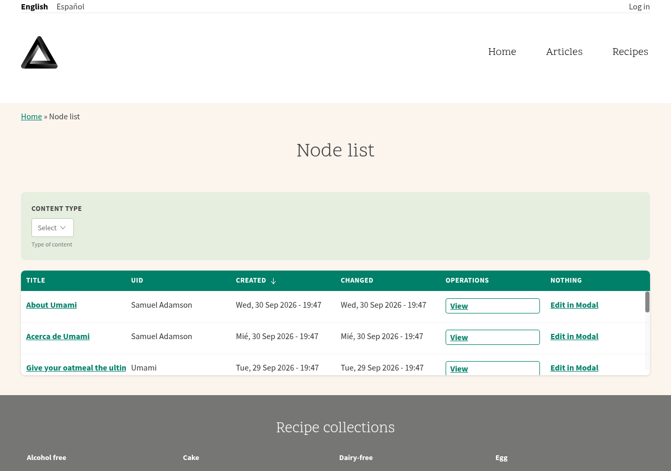Sort table by Title column header

[36, 281]
